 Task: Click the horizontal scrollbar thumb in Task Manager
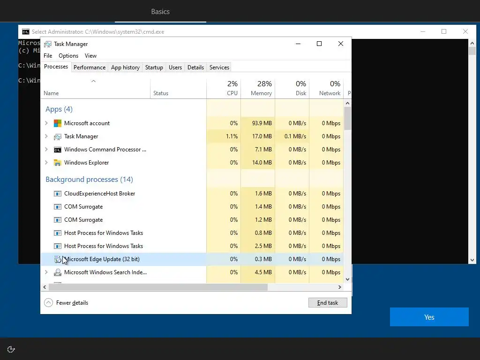[158, 287]
